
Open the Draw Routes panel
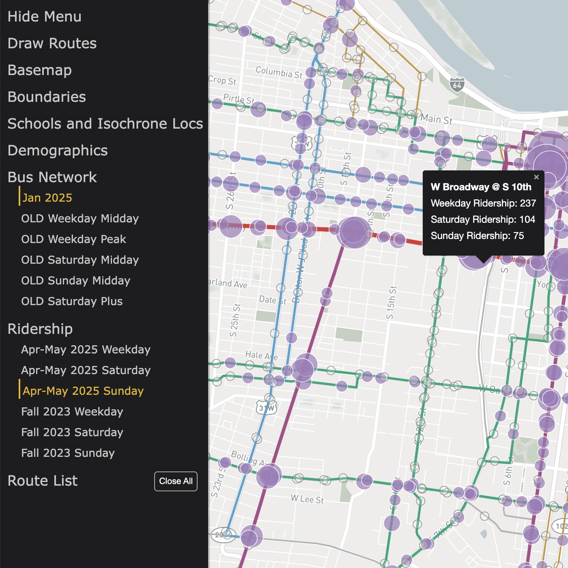click(51, 43)
